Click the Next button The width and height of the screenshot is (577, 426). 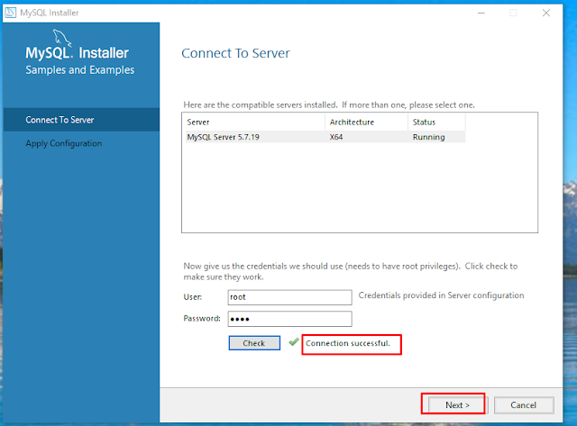(x=457, y=405)
